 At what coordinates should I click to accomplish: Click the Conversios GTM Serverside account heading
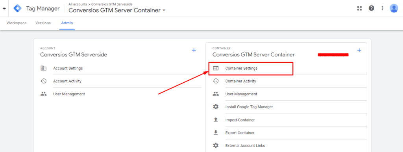click(74, 54)
